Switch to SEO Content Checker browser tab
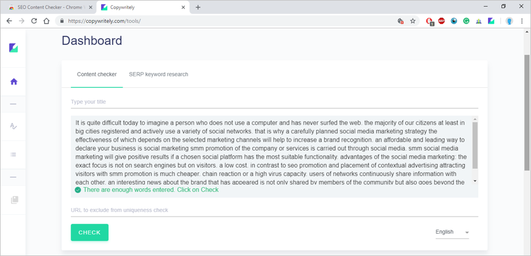The image size is (531, 256). 47,7
